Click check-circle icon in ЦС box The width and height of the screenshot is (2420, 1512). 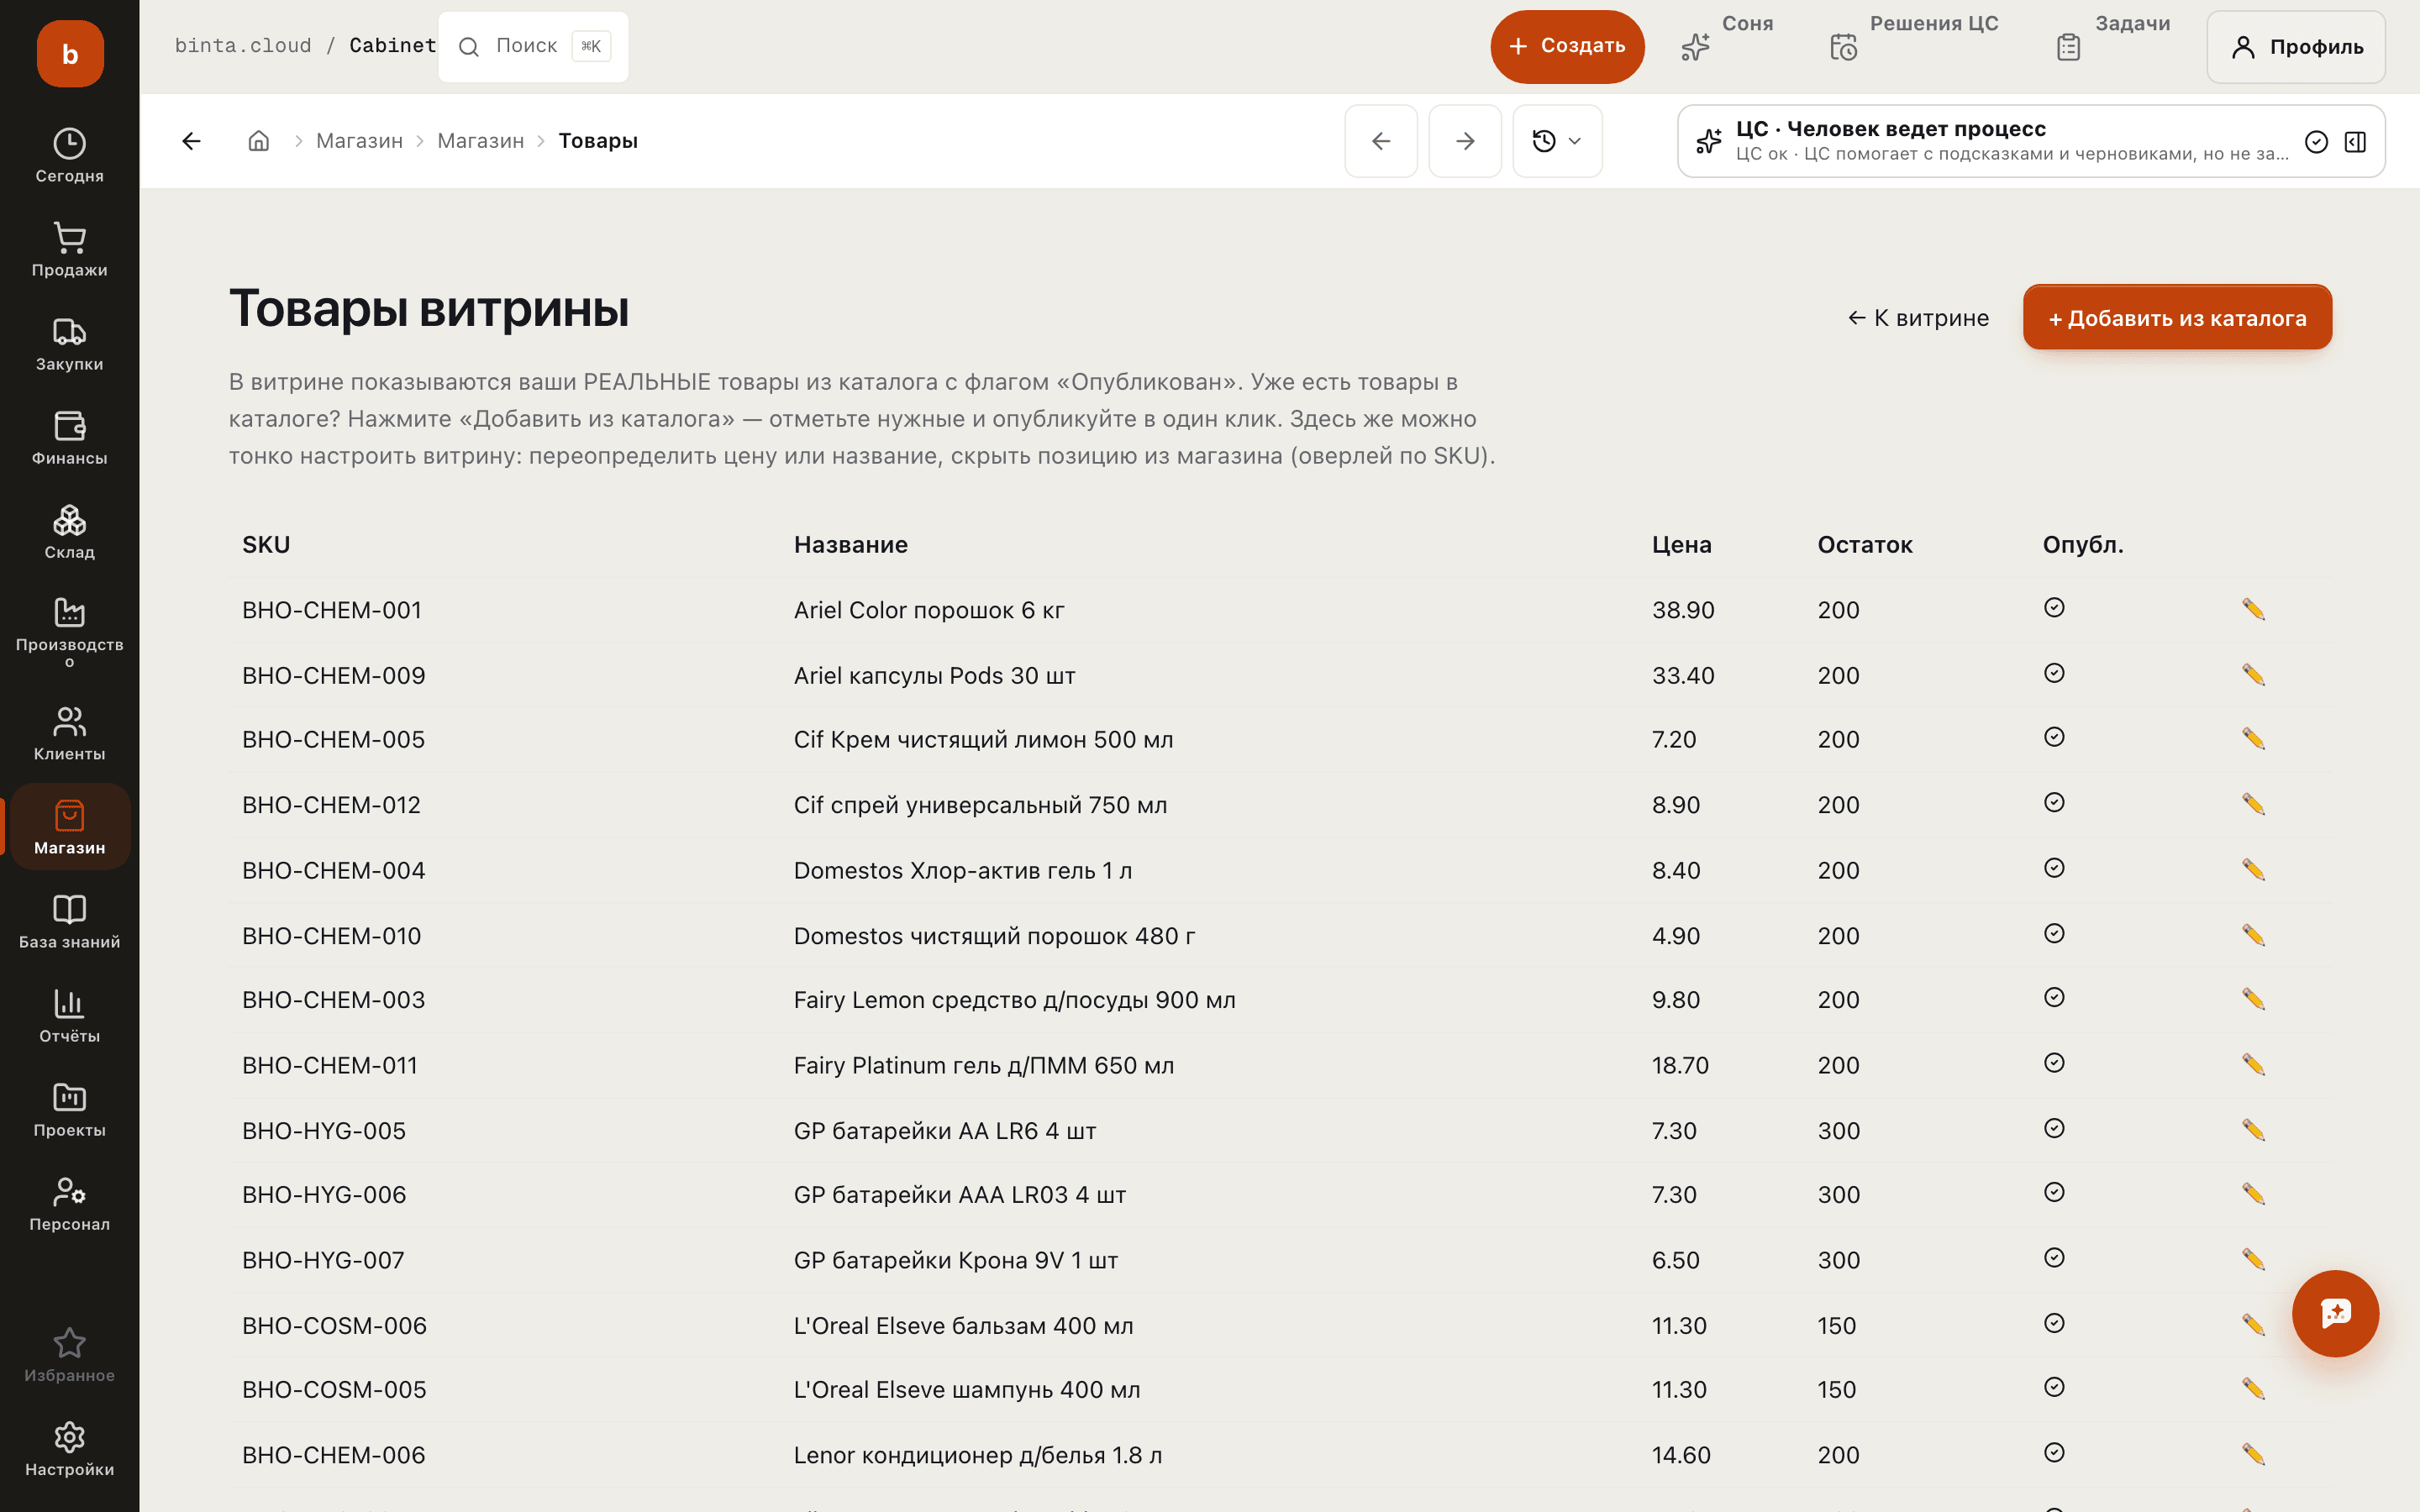(x=2316, y=142)
